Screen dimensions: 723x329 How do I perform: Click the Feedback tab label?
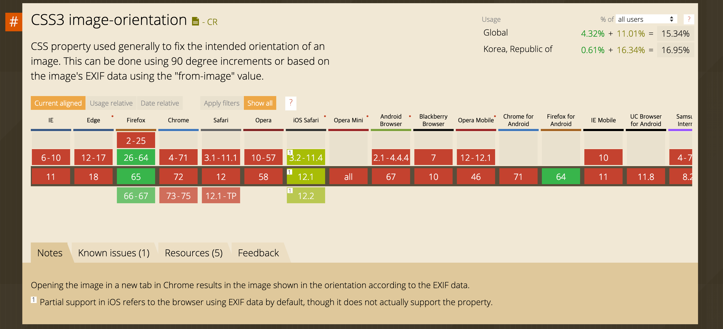point(258,253)
